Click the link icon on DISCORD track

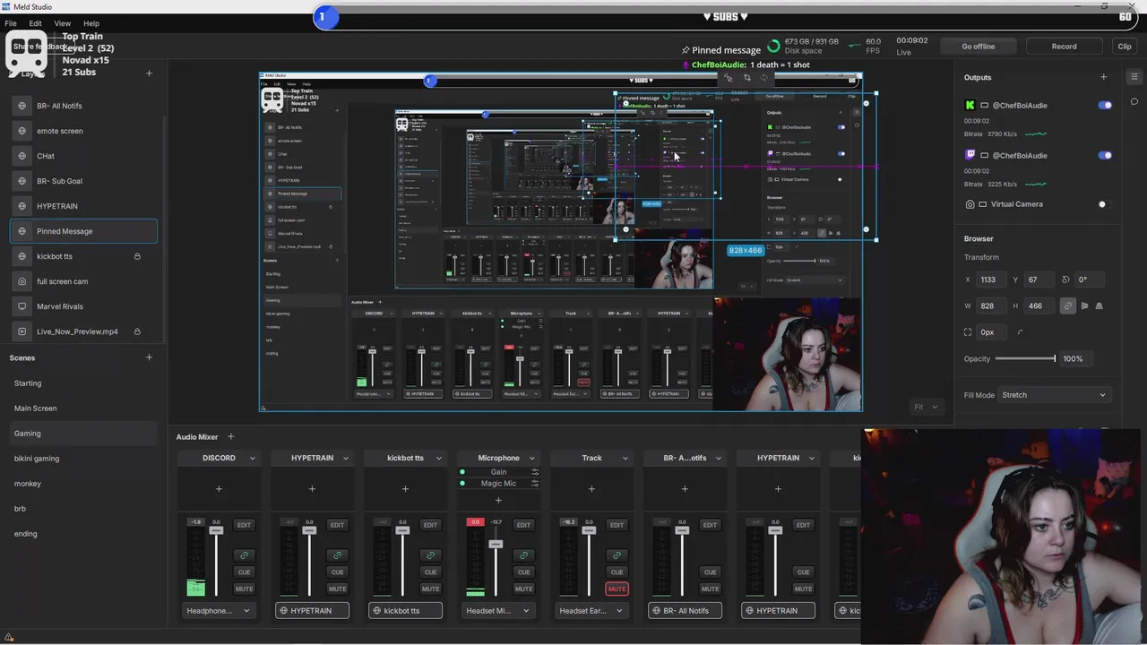click(x=244, y=555)
